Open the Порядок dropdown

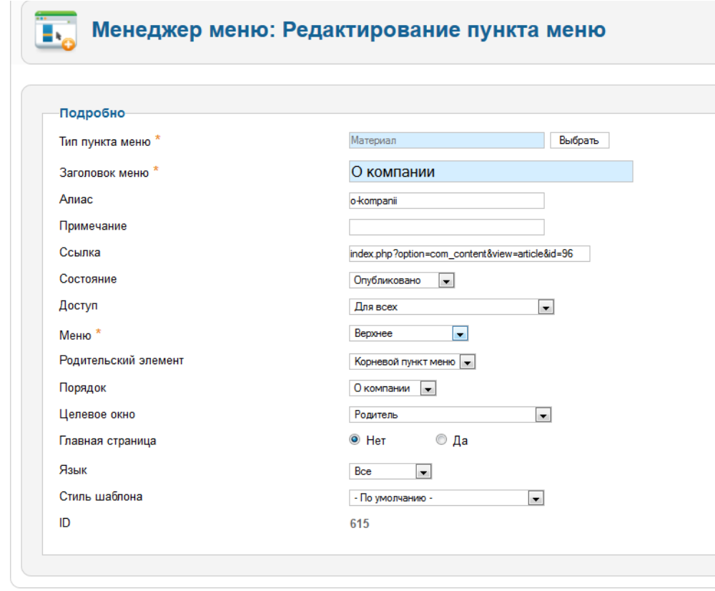pyautogui.click(x=393, y=389)
